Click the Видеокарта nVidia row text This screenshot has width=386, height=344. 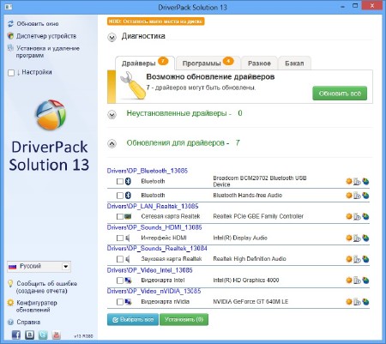166,302
